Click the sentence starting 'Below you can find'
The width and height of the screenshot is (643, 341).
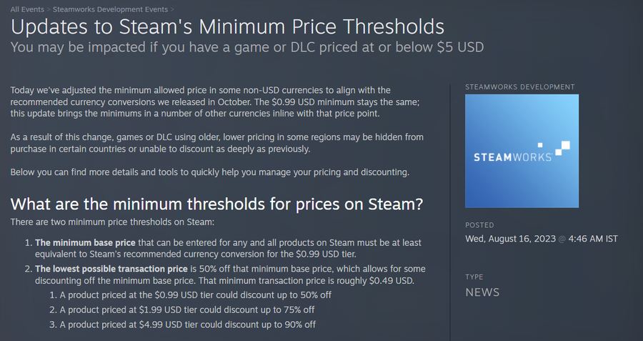pos(211,173)
